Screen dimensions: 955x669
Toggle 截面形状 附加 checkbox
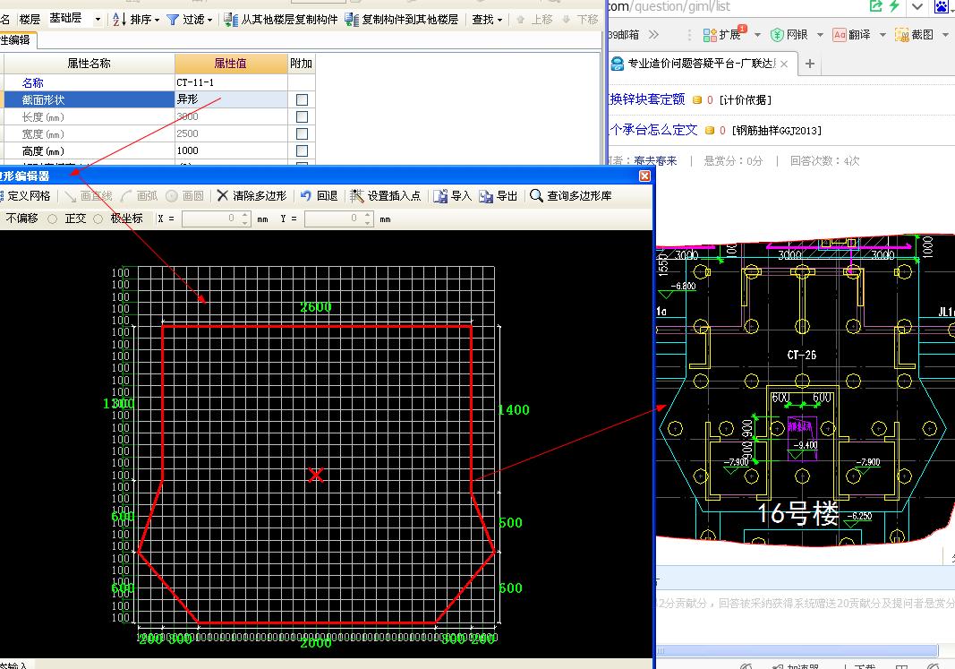click(x=302, y=99)
